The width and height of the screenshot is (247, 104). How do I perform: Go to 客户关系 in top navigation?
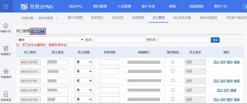(148, 6)
